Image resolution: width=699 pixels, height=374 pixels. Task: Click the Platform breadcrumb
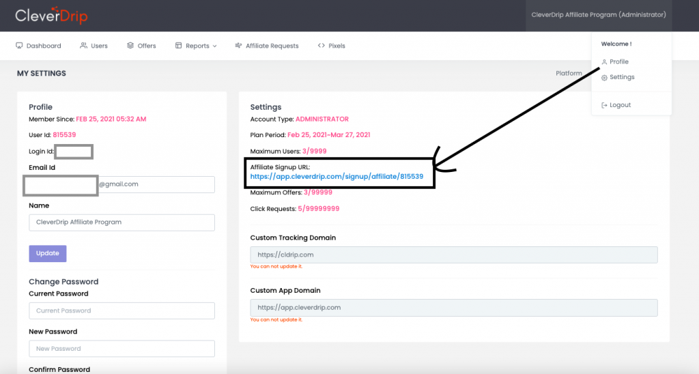click(569, 73)
